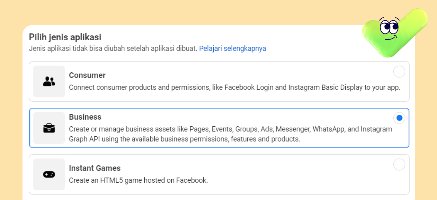Select the Business radio button
This screenshot has width=437, height=200.
click(x=399, y=118)
